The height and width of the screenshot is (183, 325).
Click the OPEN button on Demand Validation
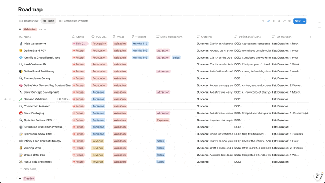[63, 99]
